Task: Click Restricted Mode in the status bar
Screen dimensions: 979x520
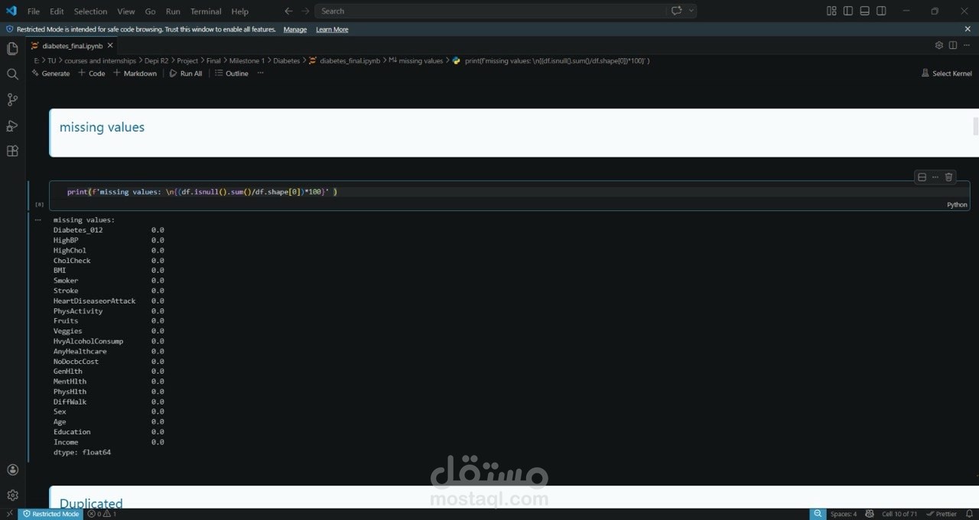Action: point(50,514)
